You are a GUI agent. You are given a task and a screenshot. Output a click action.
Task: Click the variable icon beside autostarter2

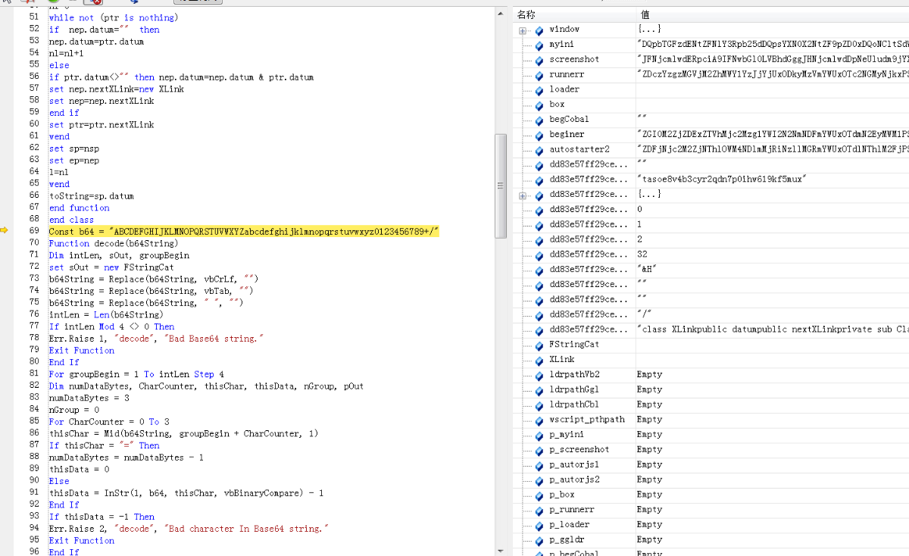(x=539, y=150)
